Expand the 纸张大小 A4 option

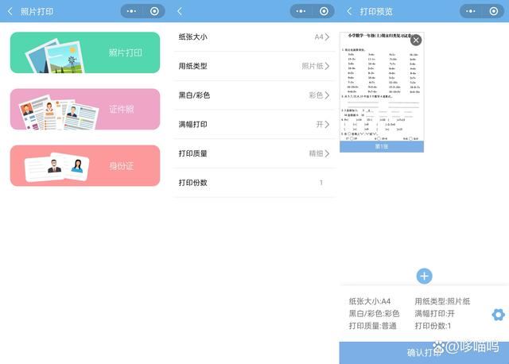coord(254,37)
